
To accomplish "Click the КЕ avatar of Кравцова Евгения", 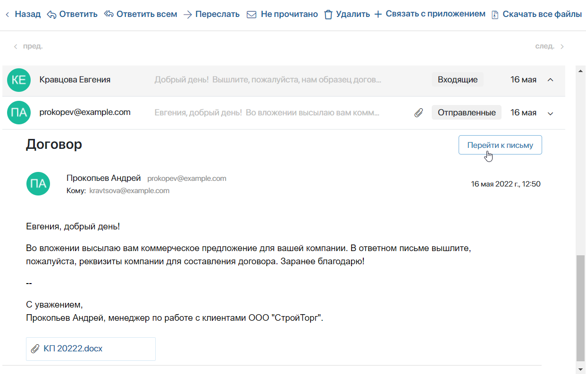I will 19,80.
